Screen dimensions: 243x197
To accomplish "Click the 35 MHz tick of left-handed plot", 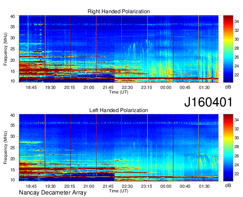I will click(13, 125).
